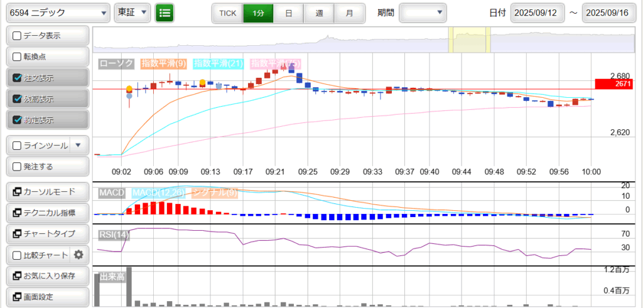Image resolution: width=643 pixels, height=308 pixels.
Task: Select the 週 weekly tab
Action: [319, 13]
